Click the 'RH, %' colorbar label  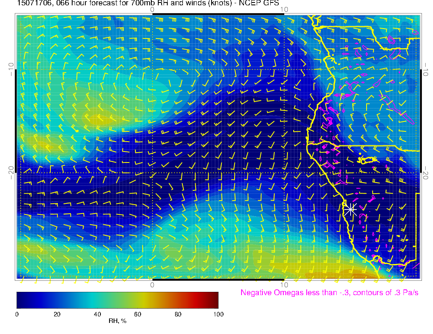coord(117,321)
